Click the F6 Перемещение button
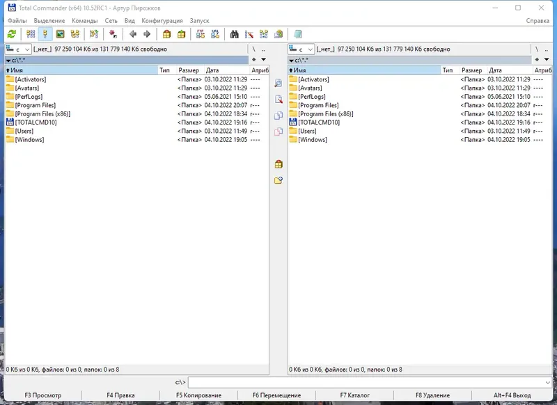The image size is (557, 405). pos(276,395)
